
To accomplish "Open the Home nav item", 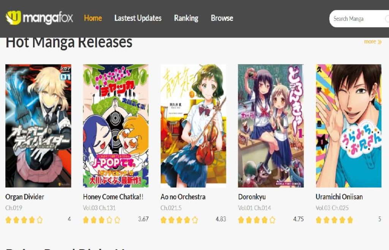I will pyautogui.click(x=93, y=18).
